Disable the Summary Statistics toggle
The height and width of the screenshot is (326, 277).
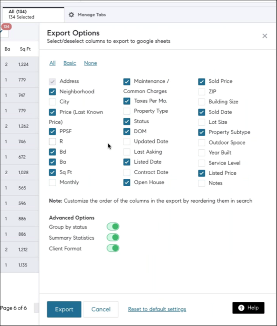[113, 238]
